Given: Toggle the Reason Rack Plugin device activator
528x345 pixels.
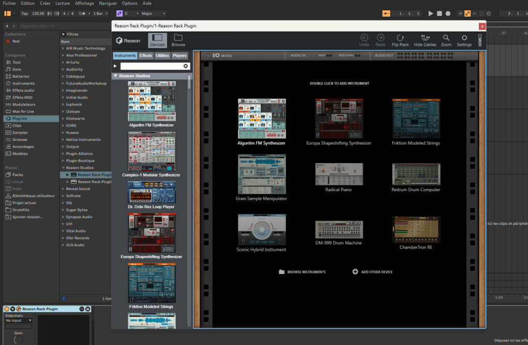Looking at the screenshot, I should [7, 309].
